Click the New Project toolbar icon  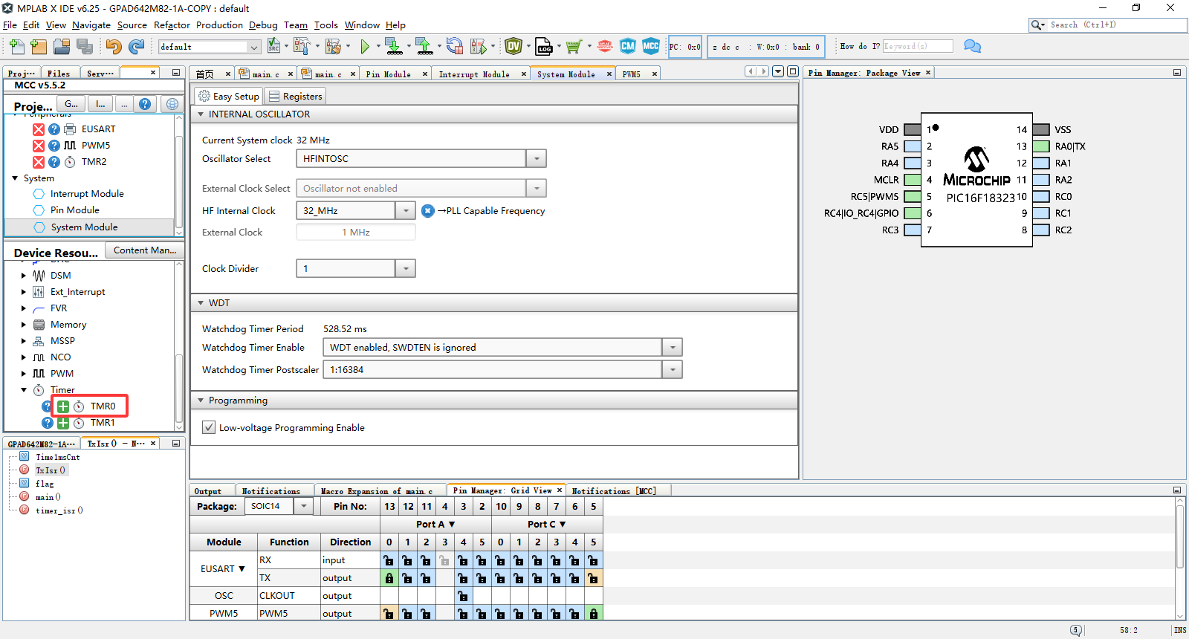pos(39,47)
